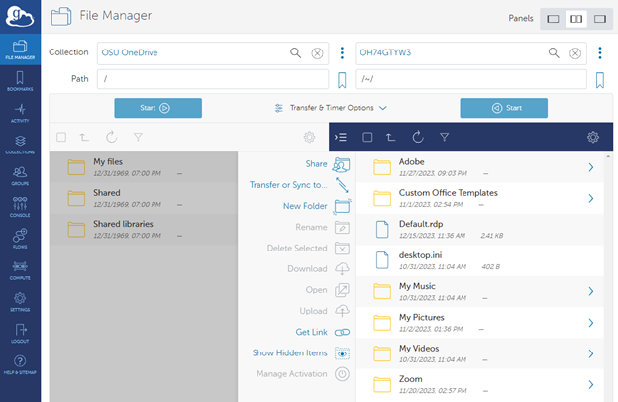The image size is (618, 402).
Task: Open left panel view settings gear
Action: pyautogui.click(x=309, y=138)
